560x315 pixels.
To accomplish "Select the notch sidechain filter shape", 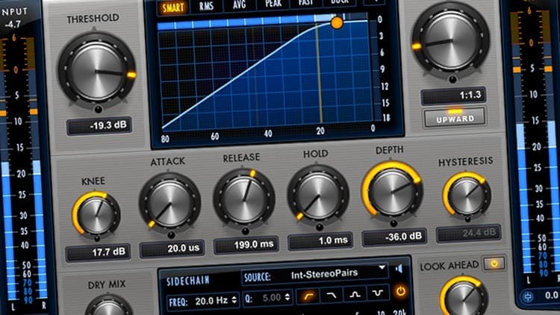I will [x=378, y=293].
